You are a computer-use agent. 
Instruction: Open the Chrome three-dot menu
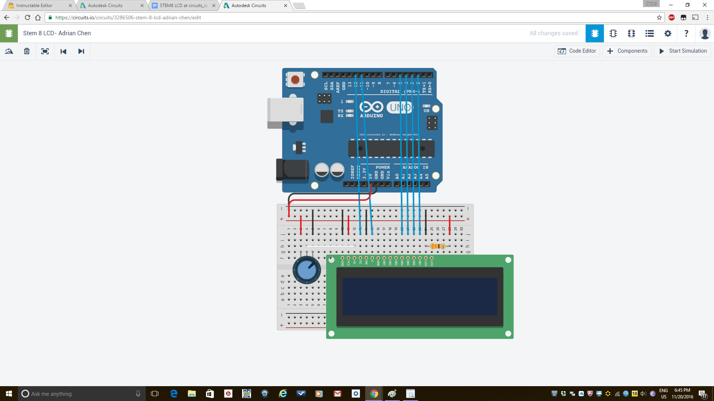707,17
